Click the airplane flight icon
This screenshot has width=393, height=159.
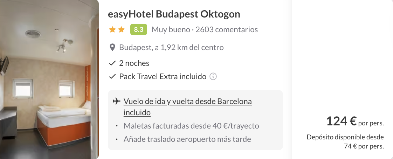click(x=117, y=102)
